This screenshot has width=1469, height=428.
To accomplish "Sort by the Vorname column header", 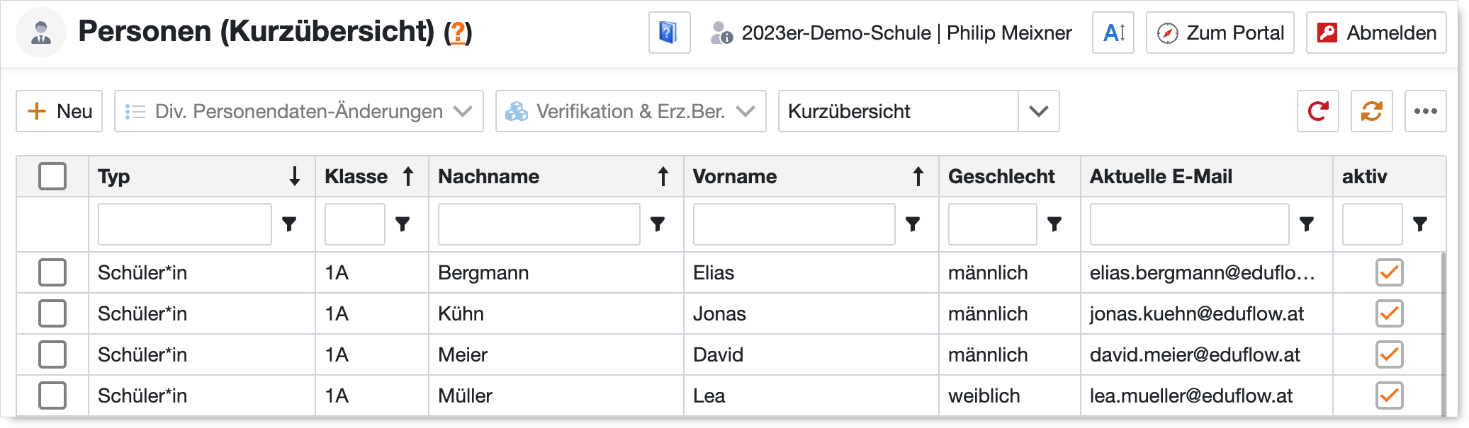I will [735, 176].
